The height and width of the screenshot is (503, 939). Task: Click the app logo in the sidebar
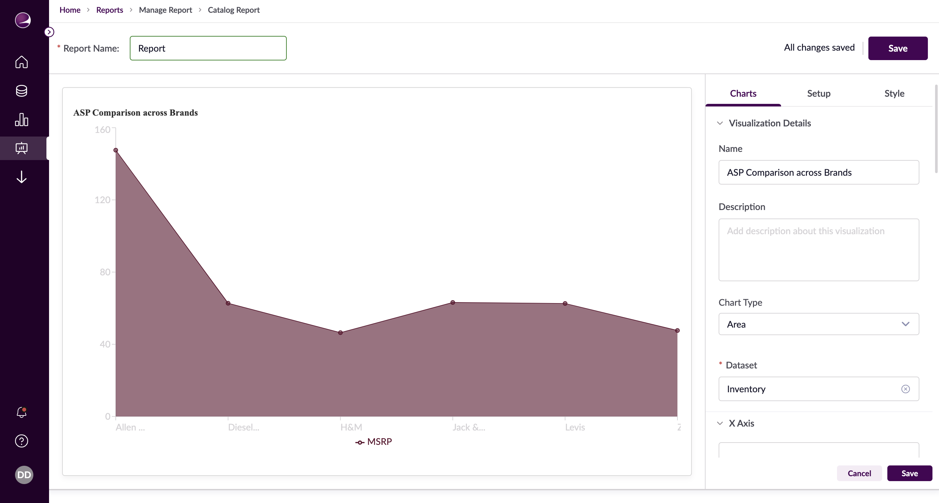tap(23, 20)
